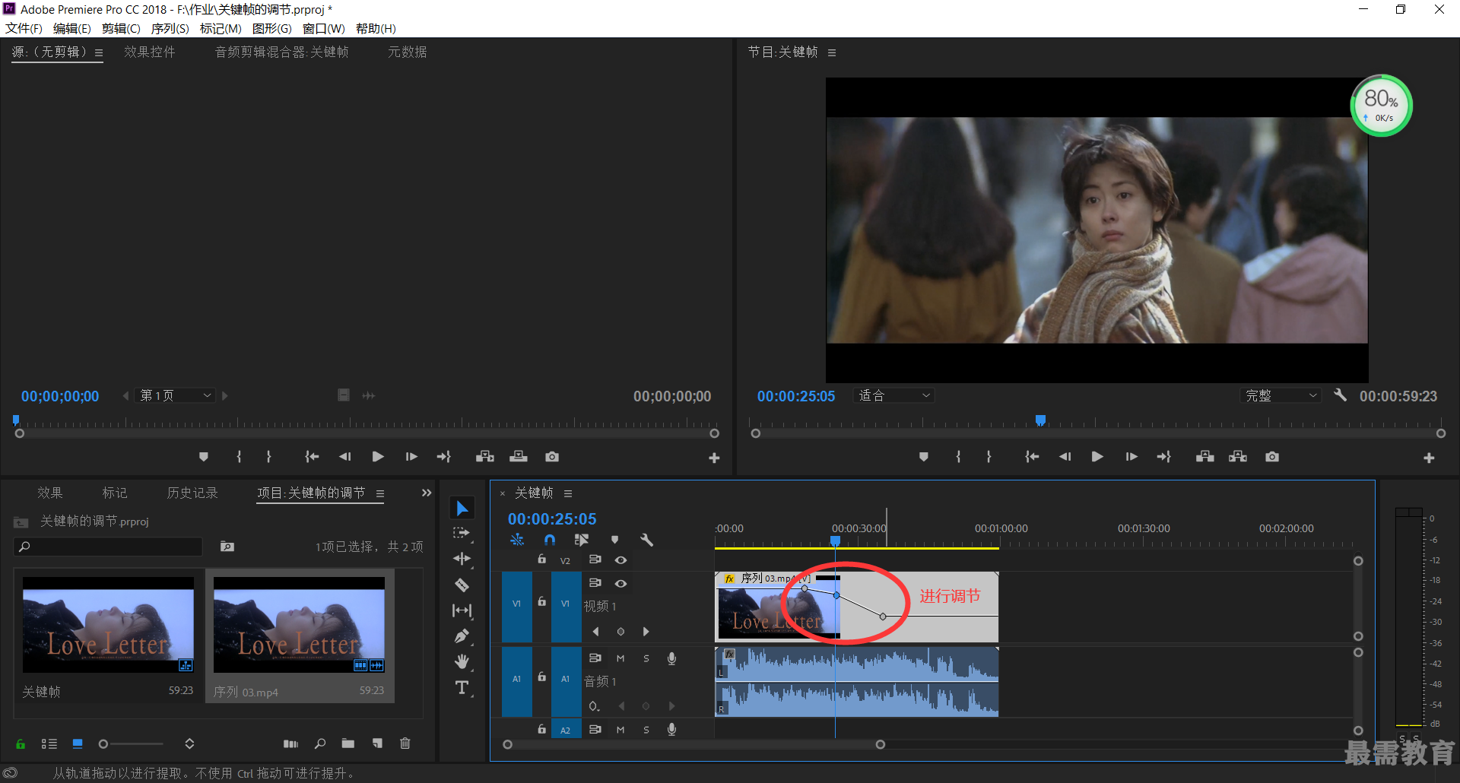Screen dimensions: 1460x783
Task: Open sort icons dropdown in project panel
Action: (x=189, y=743)
